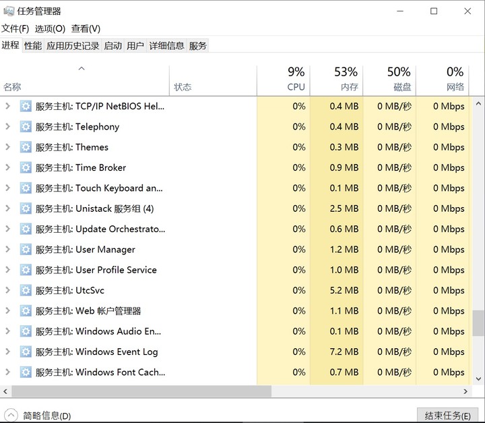
Task: Expand the Time Broker service host
Action: [7, 168]
